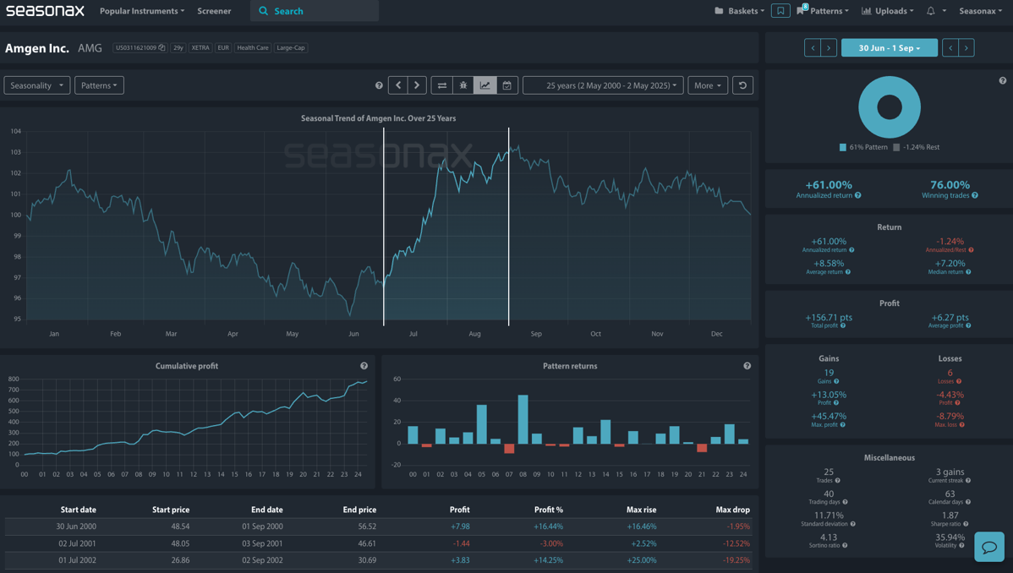Viewport: 1013px width, 573px height.
Task: Click the EUR currency tag
Action: click(x=223, y=48)
